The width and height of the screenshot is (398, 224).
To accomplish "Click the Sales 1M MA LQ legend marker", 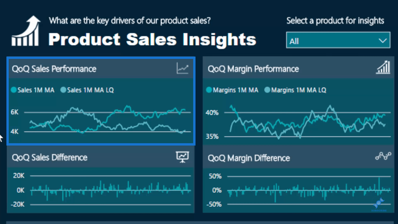I will pyautogui.click(x=63, y=90).
